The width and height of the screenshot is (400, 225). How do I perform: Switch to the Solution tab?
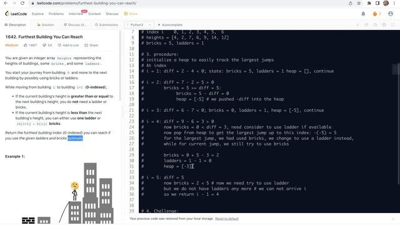(46, 25)
